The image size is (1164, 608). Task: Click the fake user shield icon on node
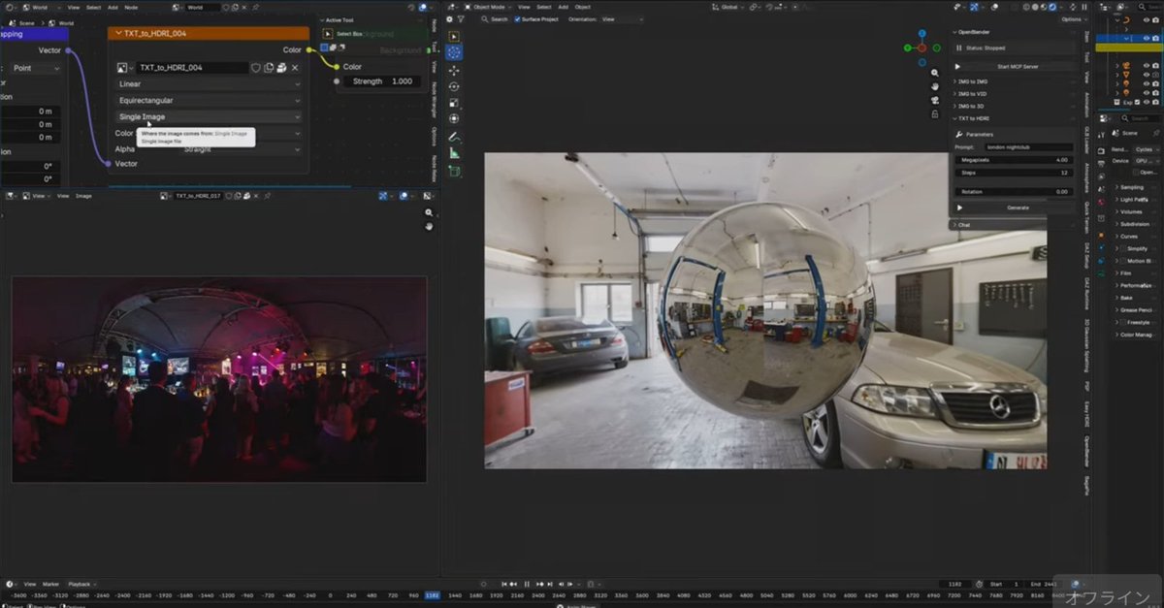[x=256, y=68]
